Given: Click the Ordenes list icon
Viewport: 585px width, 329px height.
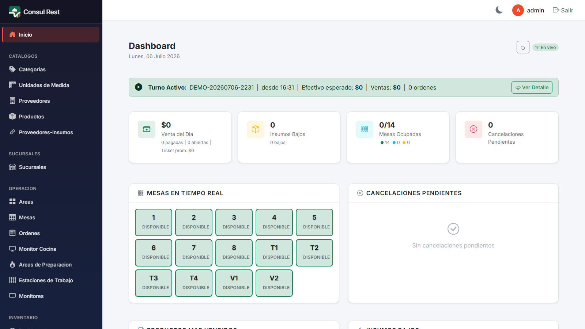Looking at the screenshot, I should point(12,233).
